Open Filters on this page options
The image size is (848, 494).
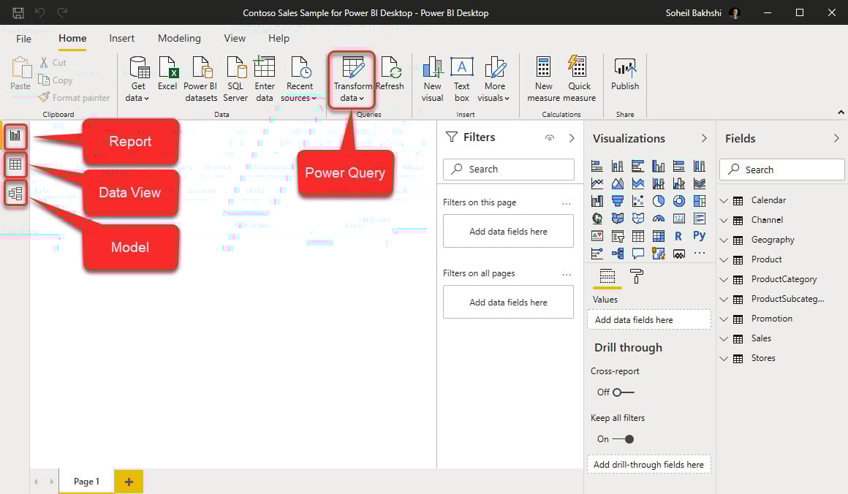(x=567, y=204)
